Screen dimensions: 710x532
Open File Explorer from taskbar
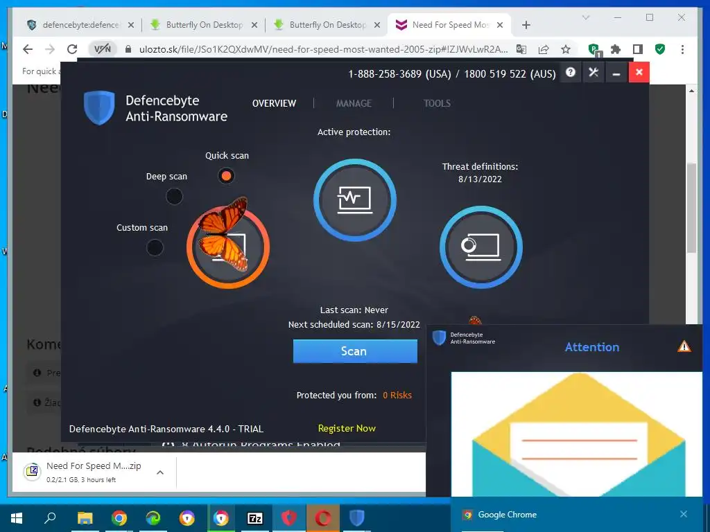pos(85,518)
